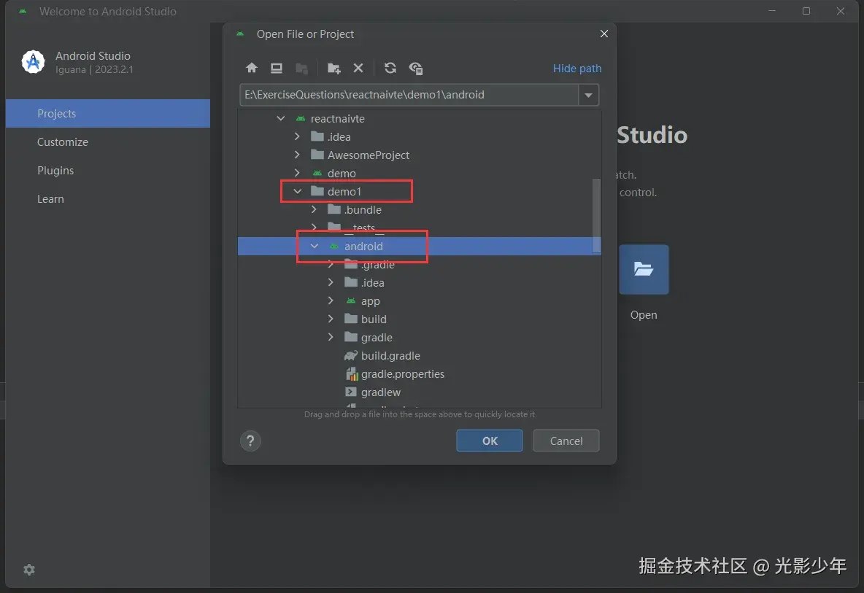
Task: Expand the demo folder node
Action: click(x=297, y=173)
